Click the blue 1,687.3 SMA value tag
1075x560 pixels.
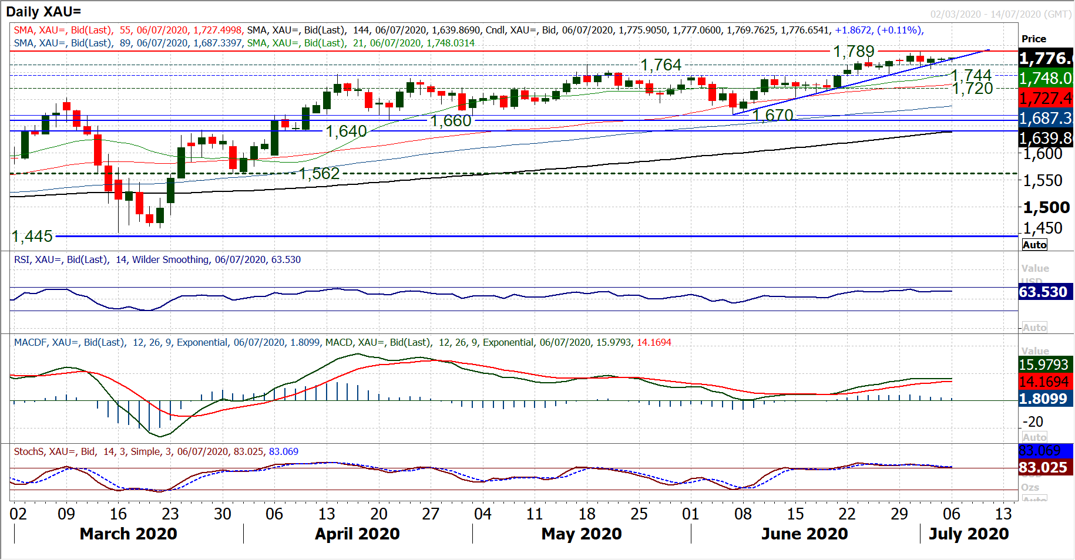point(1046,118)
